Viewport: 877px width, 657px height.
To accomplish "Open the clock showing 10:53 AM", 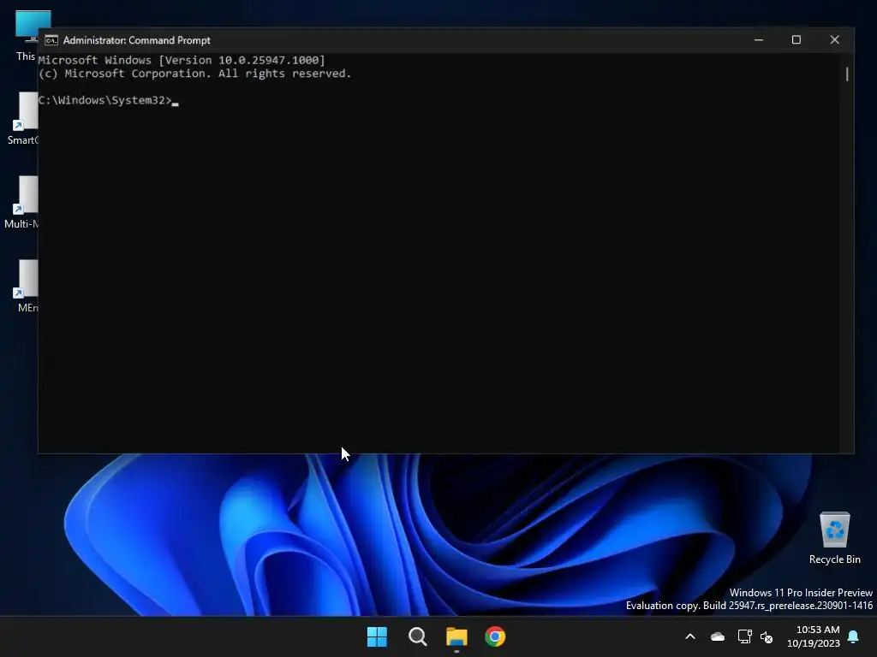I will click(814, 636).
